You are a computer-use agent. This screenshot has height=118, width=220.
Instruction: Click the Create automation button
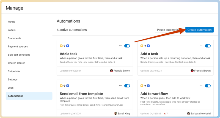click(199, 30)
